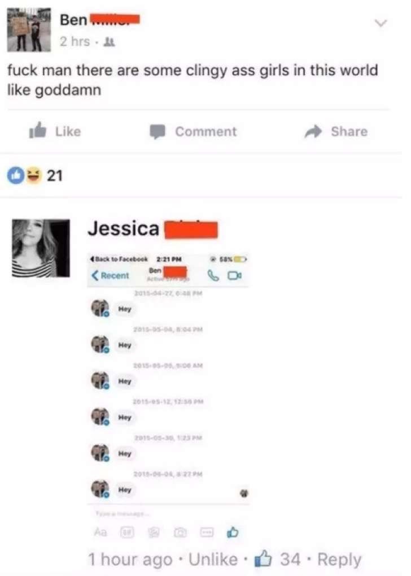The height and width of the screenshot is (576, 411).
Task: Open Jessica's profile picture thumbnail
Action: [x=41, y=248]
